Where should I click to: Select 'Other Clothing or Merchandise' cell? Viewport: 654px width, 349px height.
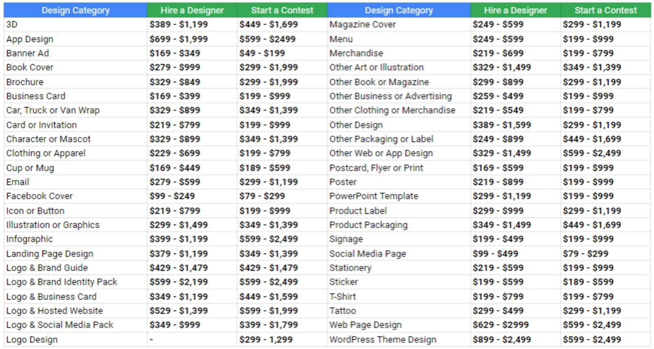click(399, 110)
